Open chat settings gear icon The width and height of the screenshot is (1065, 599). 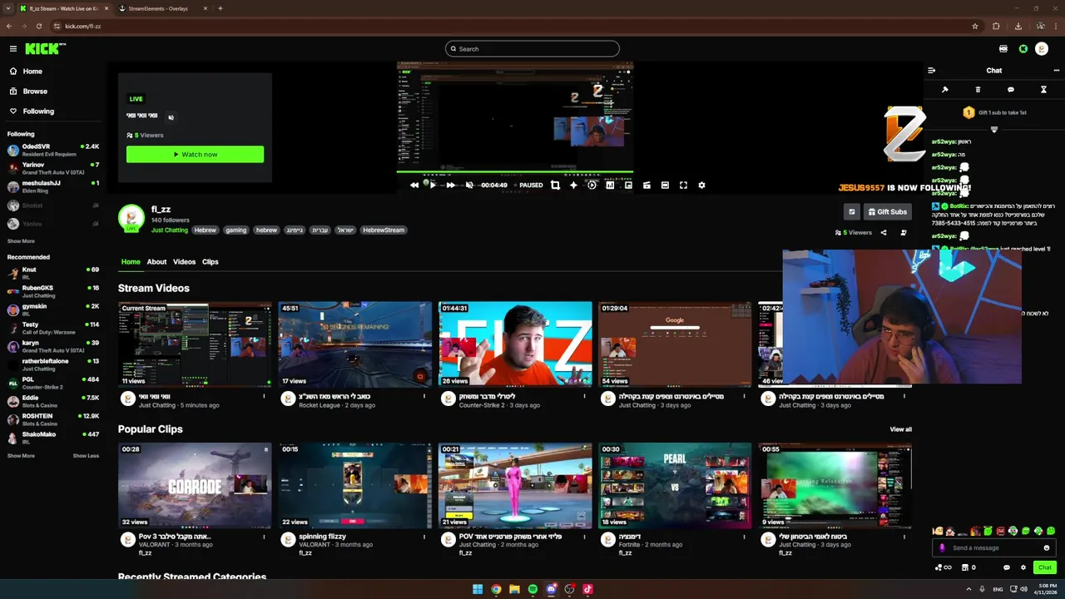click(1023, 567)
